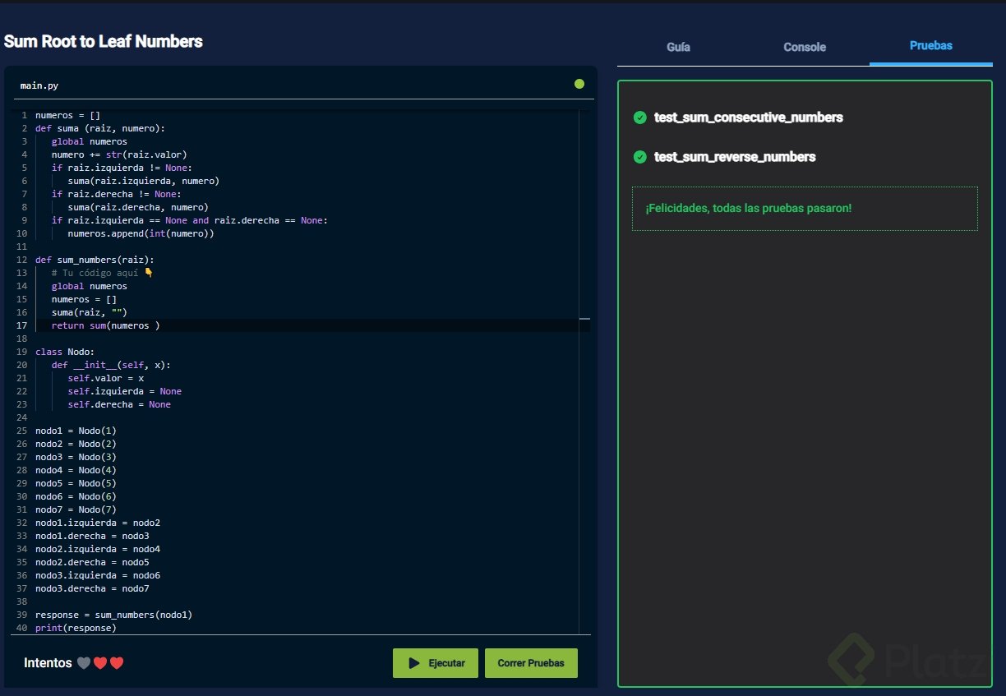The image size is (1006, 696).
Task: Click line 'nodo1 = Nodo(1)'
Action: [76, 431]
